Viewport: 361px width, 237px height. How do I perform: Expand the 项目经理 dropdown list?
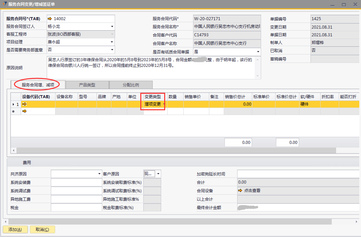click(x=112, y=42)
